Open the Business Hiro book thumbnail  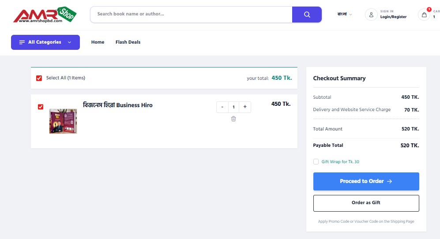63,121
